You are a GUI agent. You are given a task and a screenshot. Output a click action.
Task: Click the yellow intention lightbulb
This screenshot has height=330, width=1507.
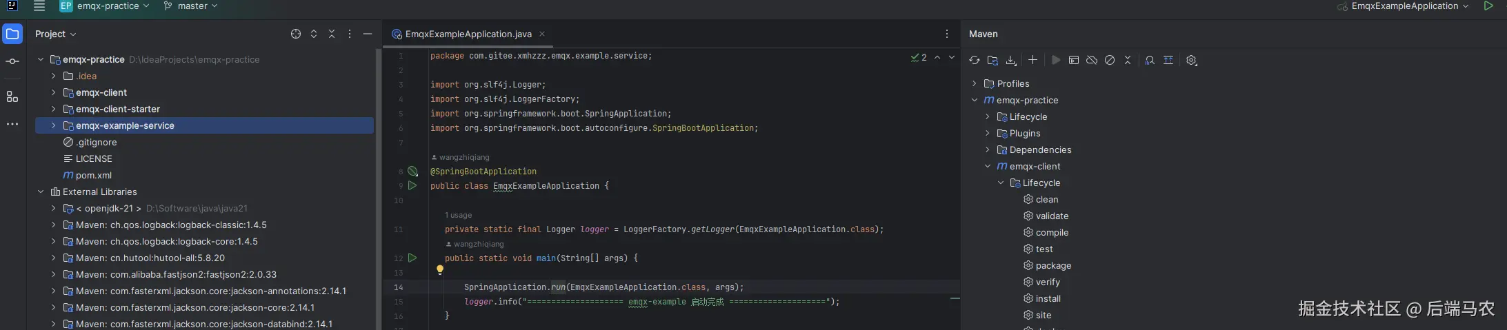pos(440,270)
